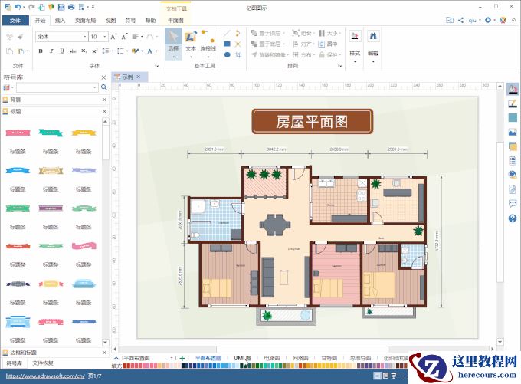Viewport: 521px width, 384px height.
Task: Switch to the 符号 symbol tab
Action: 130,21
